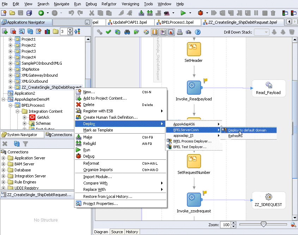Click the Read_Payload partner link

268,88
